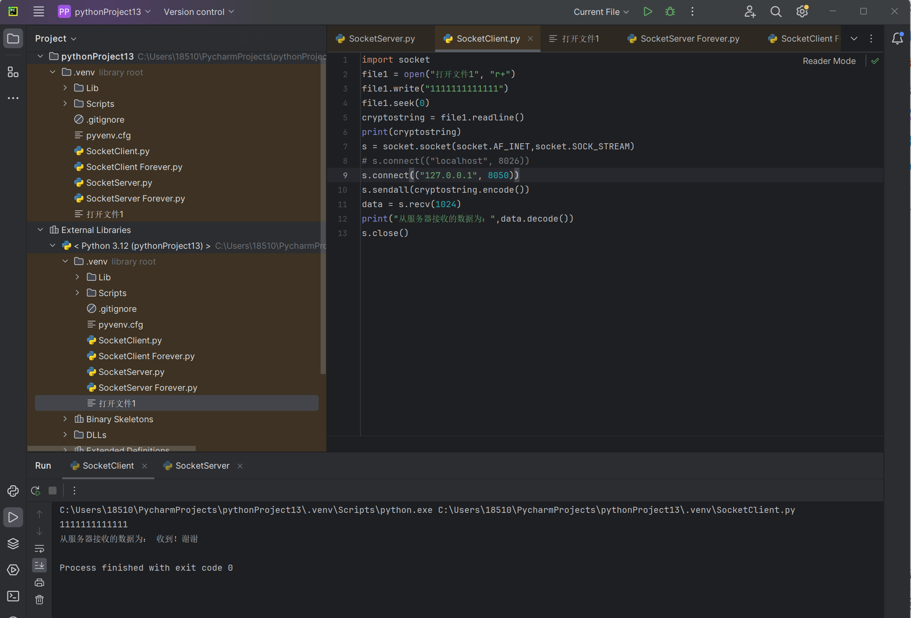Click the project tree horizontal scrollbar
Viewport: 911px width, 618px height.
112,448
